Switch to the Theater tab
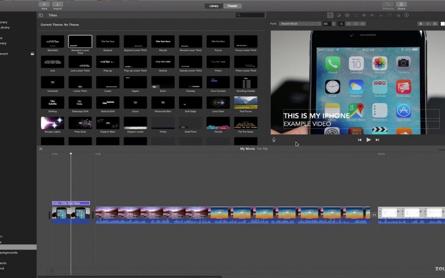445x278 pixels. [232, 6]
